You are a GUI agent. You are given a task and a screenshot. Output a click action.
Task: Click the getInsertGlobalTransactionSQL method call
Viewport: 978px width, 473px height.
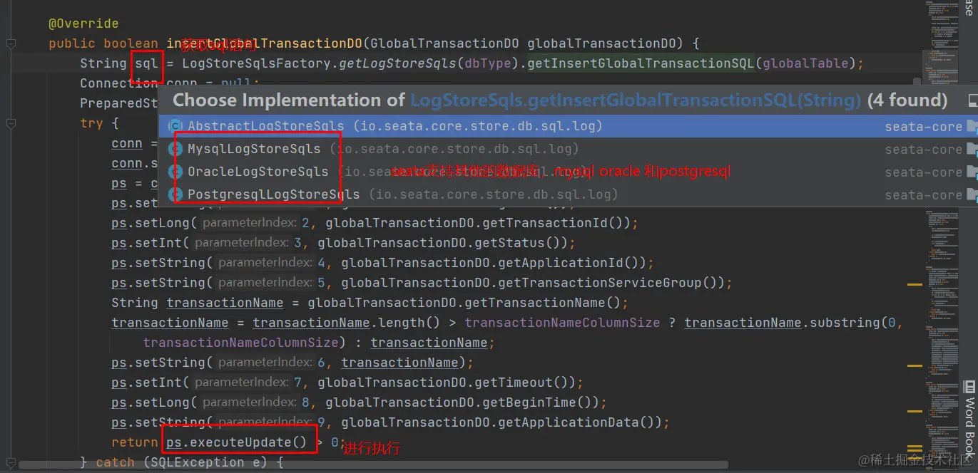(640, 63)
